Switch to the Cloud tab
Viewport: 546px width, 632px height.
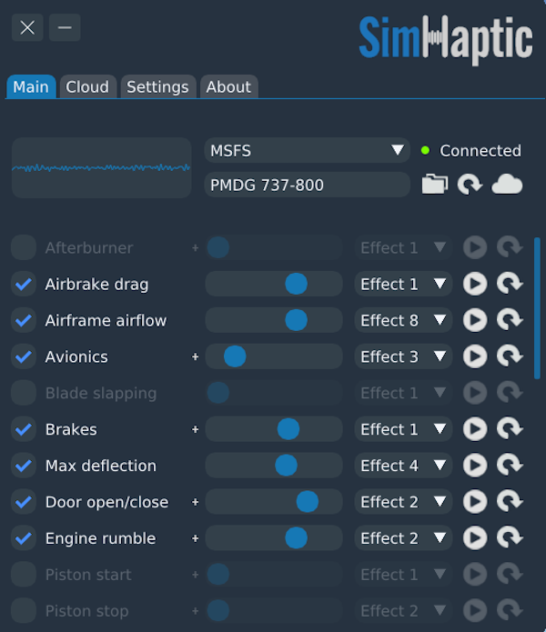tap(87, 86)
